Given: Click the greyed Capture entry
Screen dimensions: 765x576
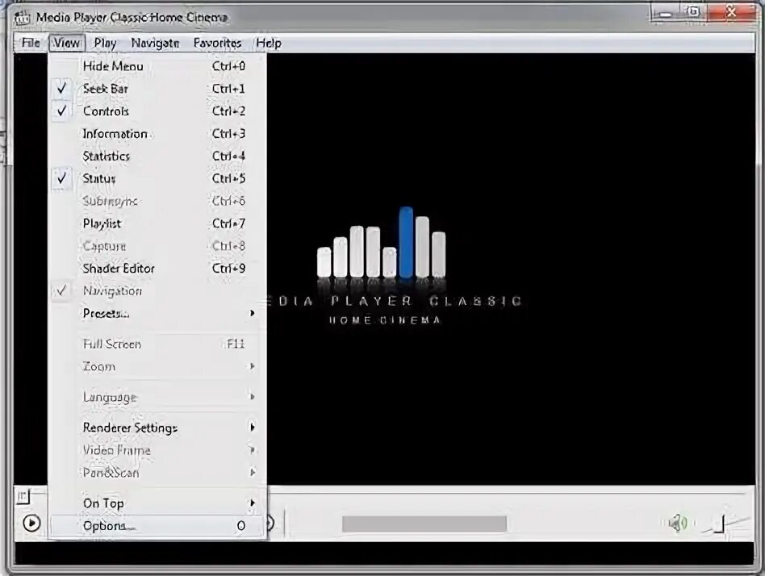Looking at the screenshot, I should point(157,246).
